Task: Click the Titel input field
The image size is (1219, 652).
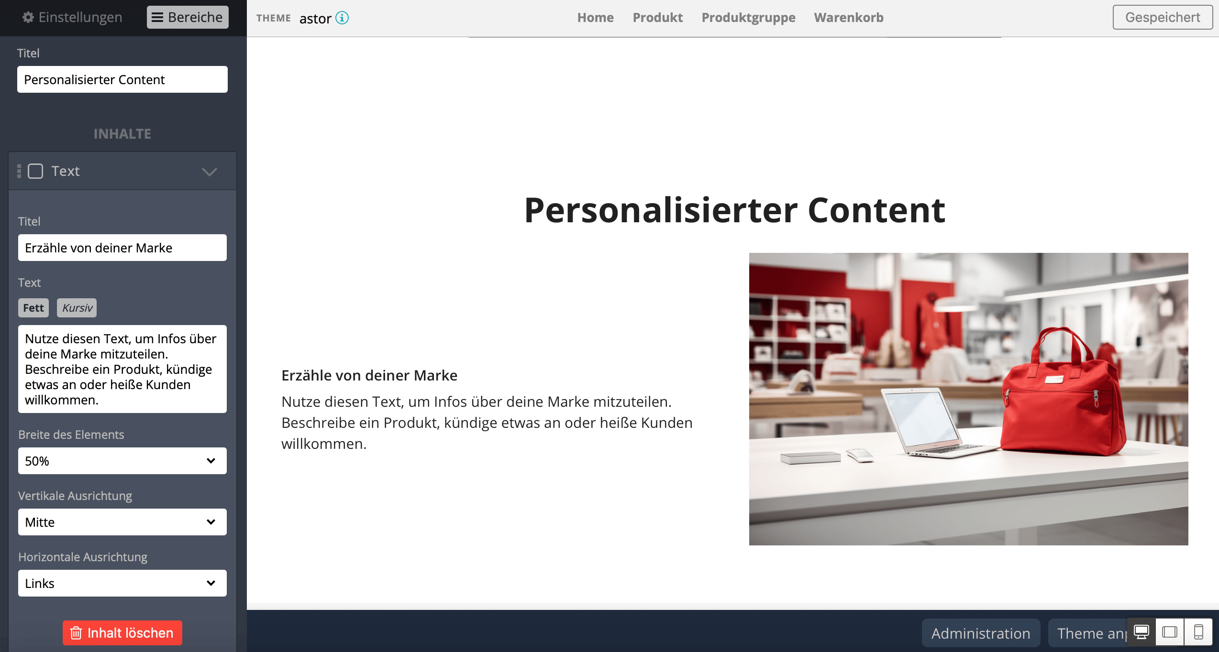Action: (x=122, y=79)
